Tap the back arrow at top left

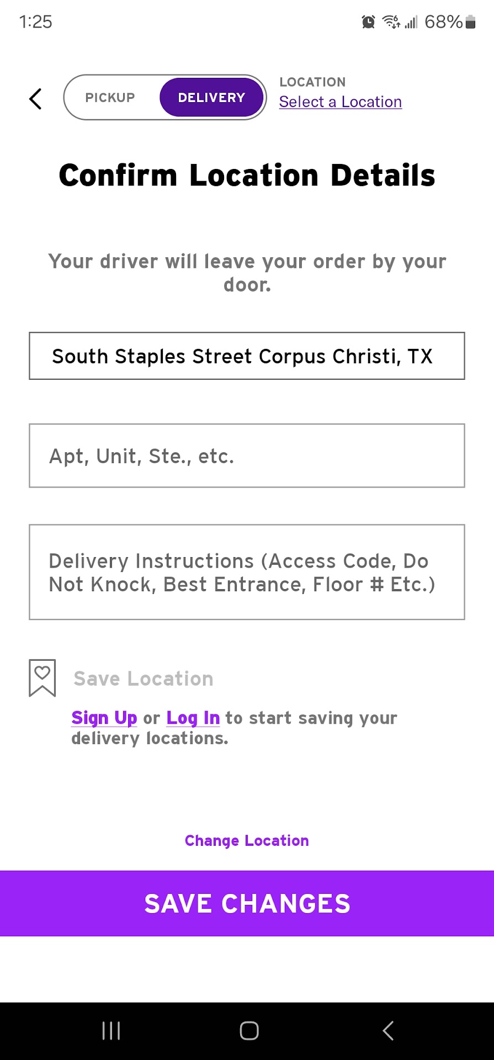(x=35, y=99)
